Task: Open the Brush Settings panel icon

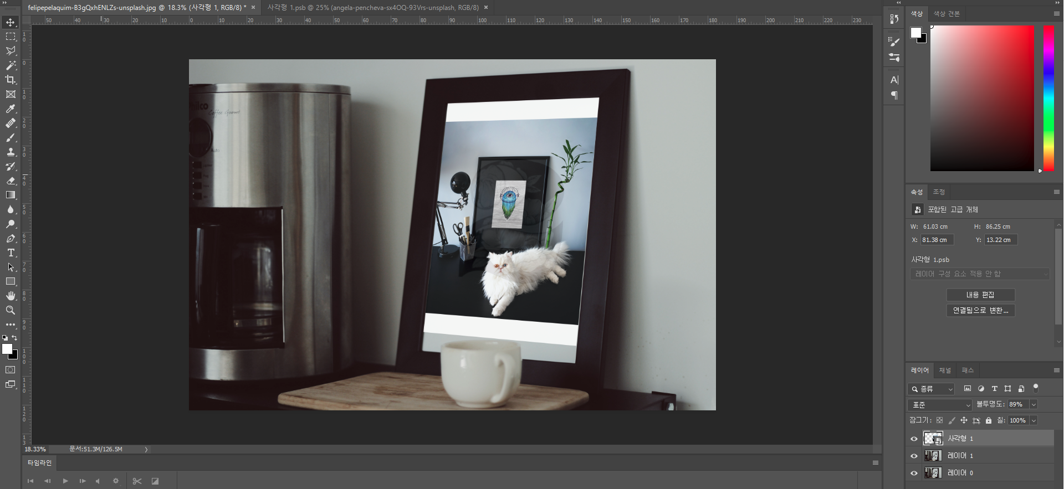Action: pos(894,42)
